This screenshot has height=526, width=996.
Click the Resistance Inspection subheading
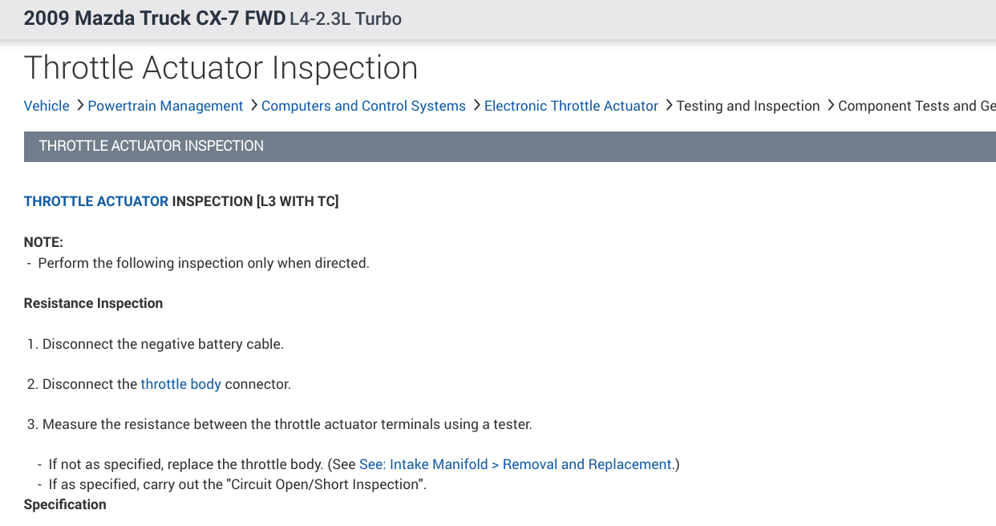coord(93,303)
